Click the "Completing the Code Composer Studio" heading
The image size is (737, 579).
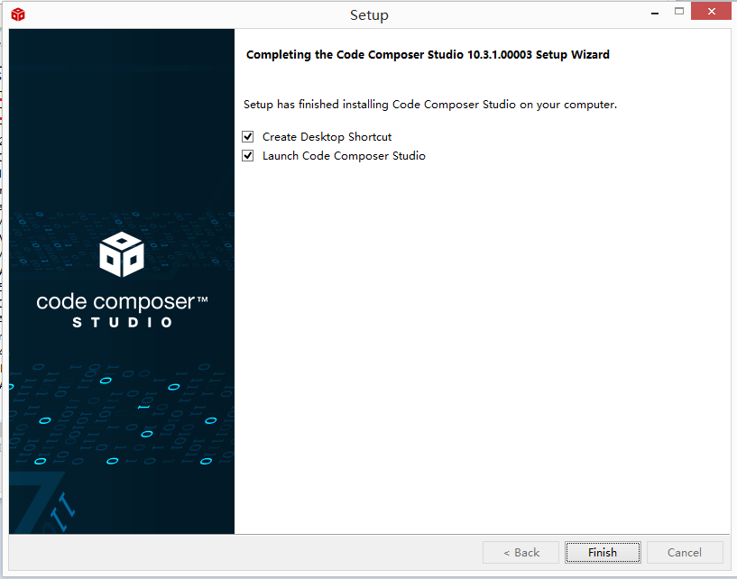(x=428, y=54)
